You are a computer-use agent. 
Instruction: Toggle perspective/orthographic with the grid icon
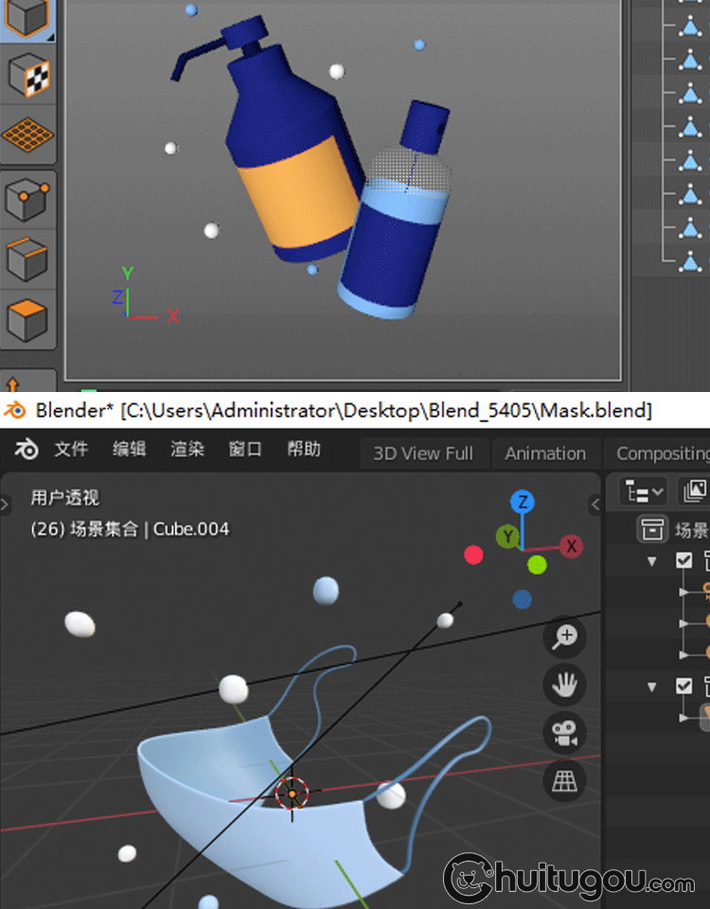(x=565, y=781)
